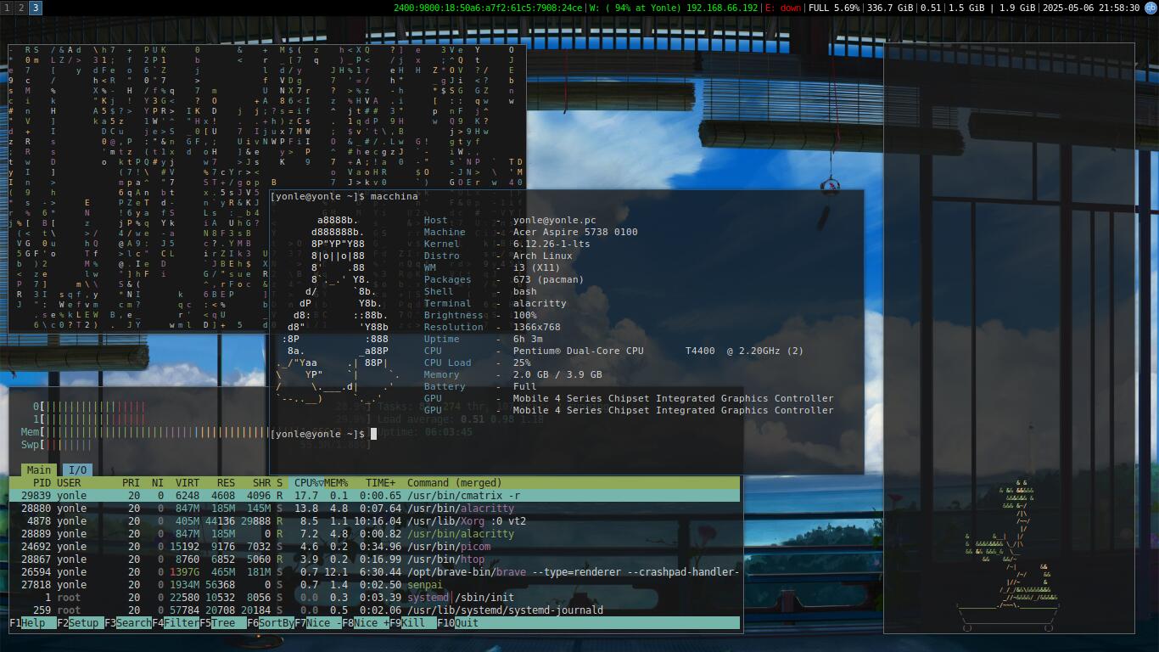1159x652 pixels.
Task: Click F8 Nice + in htop
Action: click(x=366, y=623)
